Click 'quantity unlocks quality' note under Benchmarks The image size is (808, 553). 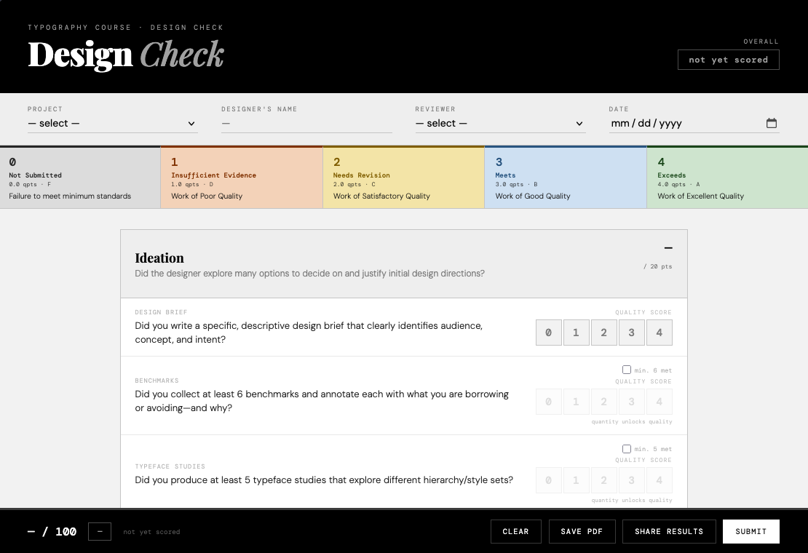(632, 422)
